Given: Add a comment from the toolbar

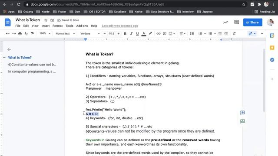Looking at the screenshot, I should (x=165, y=34).
